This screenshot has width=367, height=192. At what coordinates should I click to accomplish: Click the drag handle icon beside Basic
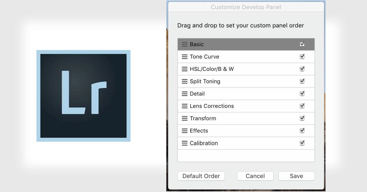coord(185,44)
